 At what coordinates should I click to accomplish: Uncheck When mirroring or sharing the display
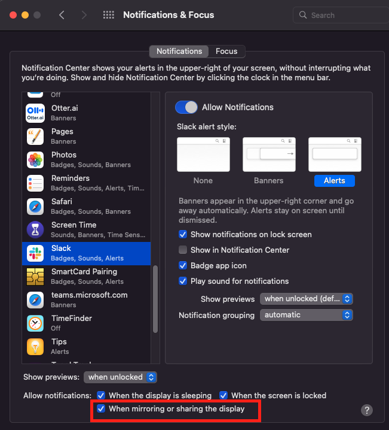101,408
